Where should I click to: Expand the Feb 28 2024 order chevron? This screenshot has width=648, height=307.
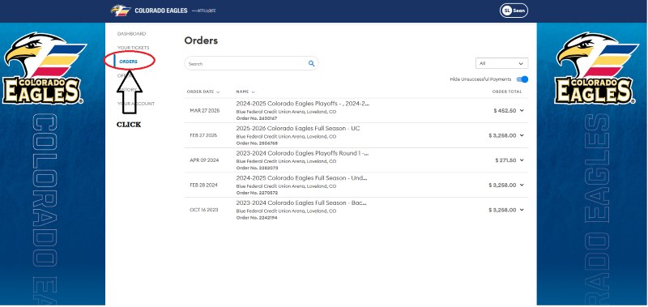522,185
